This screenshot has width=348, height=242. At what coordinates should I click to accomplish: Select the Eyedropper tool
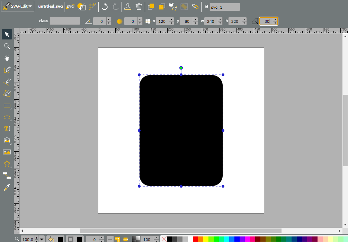(7, 187)
